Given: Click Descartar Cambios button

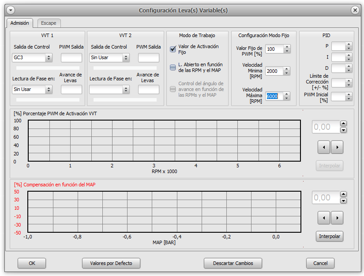Looking at the screenshot, I should pyautogui.click(x=233, y=263).
